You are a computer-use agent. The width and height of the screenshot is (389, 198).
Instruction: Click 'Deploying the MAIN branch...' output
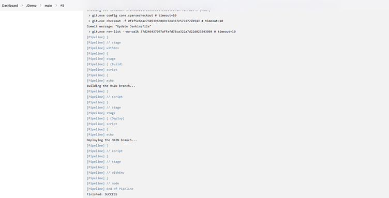coord(112,140)
